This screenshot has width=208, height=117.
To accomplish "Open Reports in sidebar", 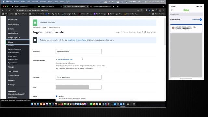I will pos(11,80).
